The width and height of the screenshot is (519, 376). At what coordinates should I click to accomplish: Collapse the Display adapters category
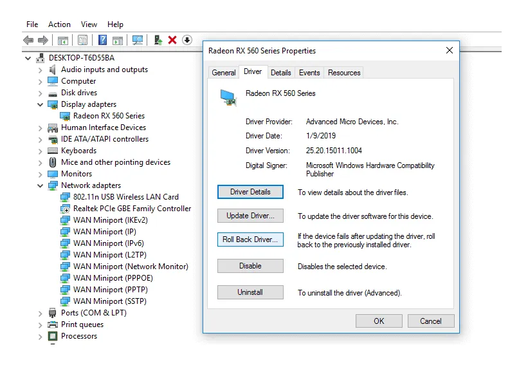coord(40,105)
